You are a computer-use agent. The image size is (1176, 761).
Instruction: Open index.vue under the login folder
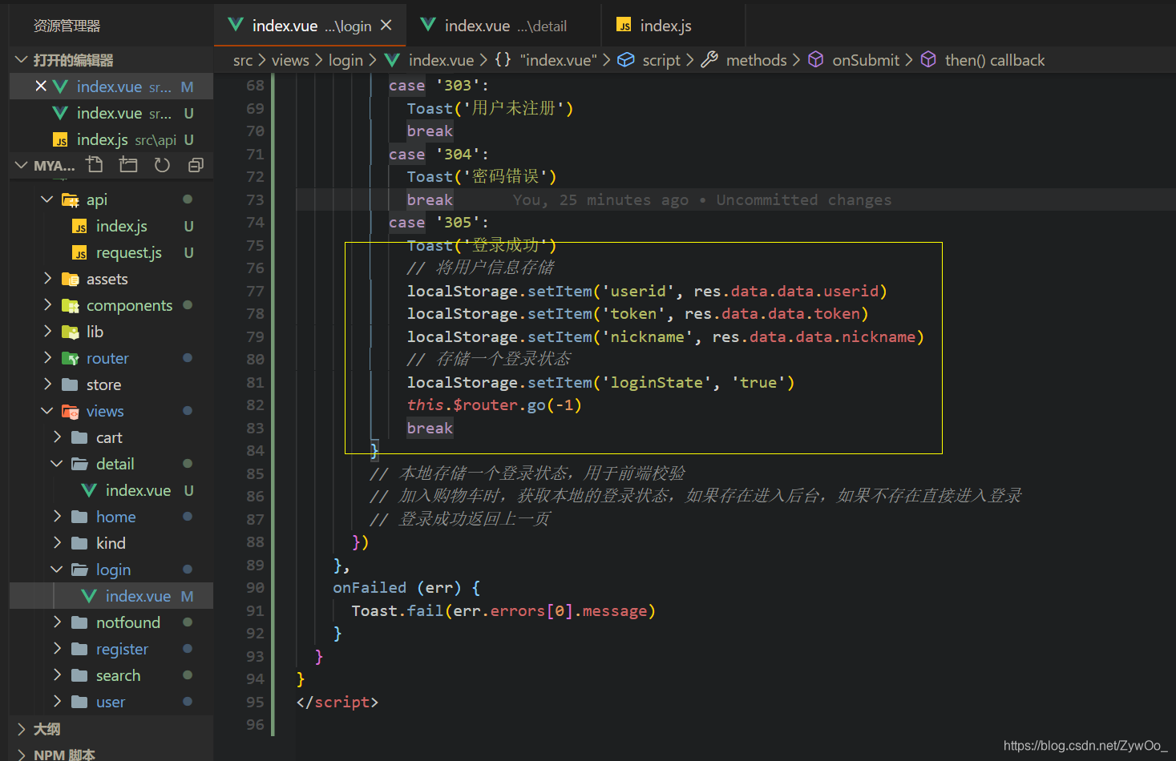(x=111, y=596)
